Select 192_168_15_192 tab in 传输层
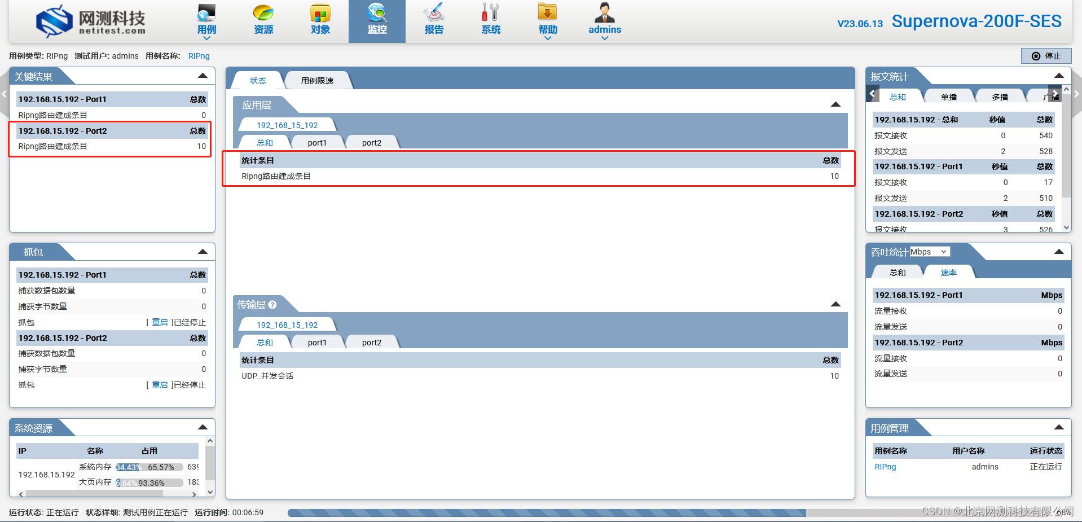The height and width of the screenshot is (522, 1082). (x=287, y=325)
